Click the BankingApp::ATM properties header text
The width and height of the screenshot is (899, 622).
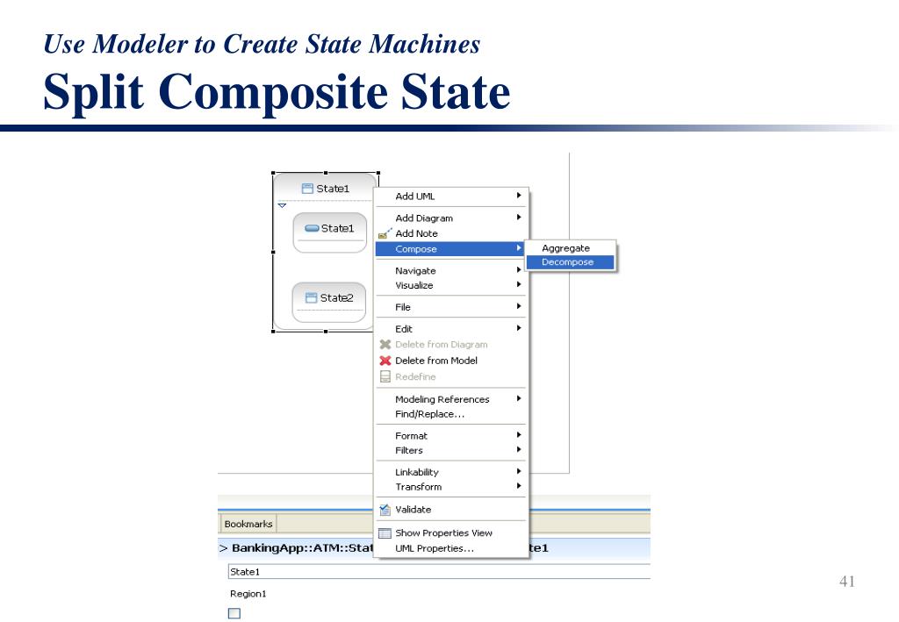click(x=302, y=548)
